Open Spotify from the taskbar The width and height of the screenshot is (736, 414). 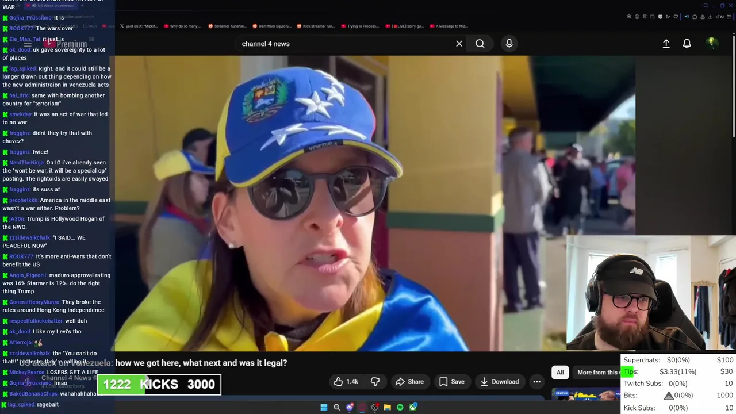[x=400, y=407]
